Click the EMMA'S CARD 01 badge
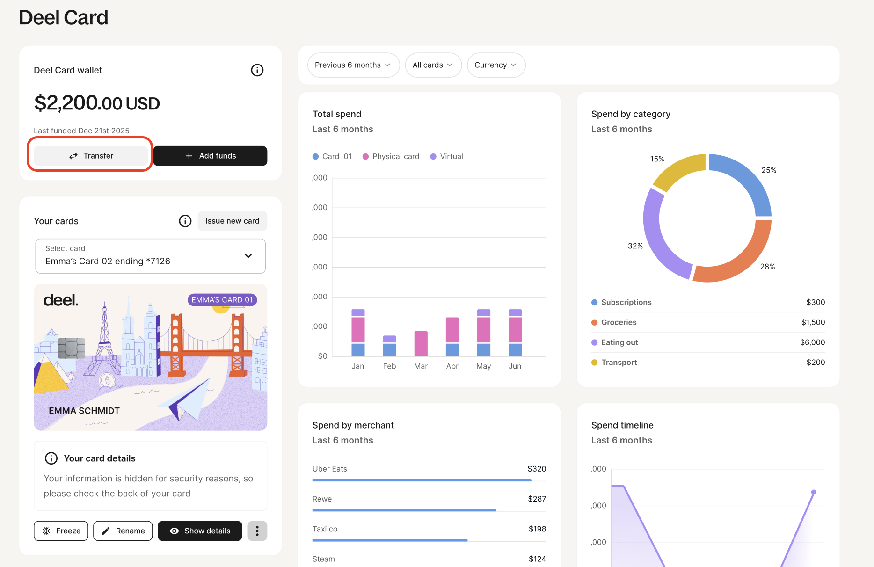The height and width of the screenshot is (567, 874). tap(222, 300)
